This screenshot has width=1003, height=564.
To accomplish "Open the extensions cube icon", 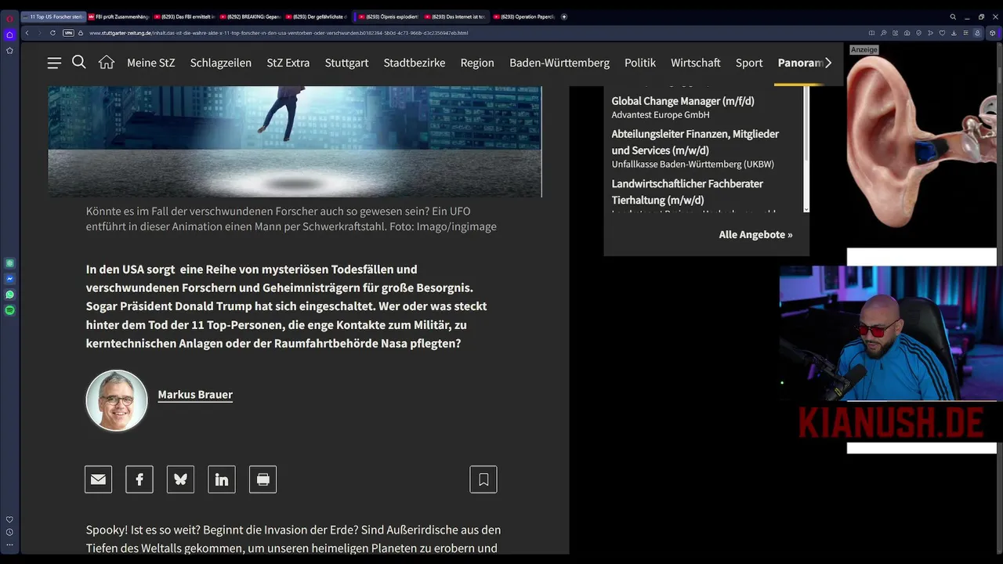I will (x=992, y=33).
